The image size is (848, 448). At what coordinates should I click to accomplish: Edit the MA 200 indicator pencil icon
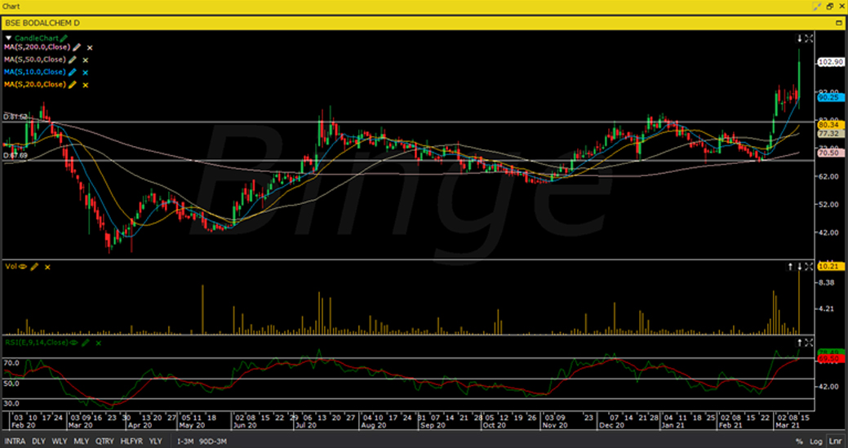(77, 47)
